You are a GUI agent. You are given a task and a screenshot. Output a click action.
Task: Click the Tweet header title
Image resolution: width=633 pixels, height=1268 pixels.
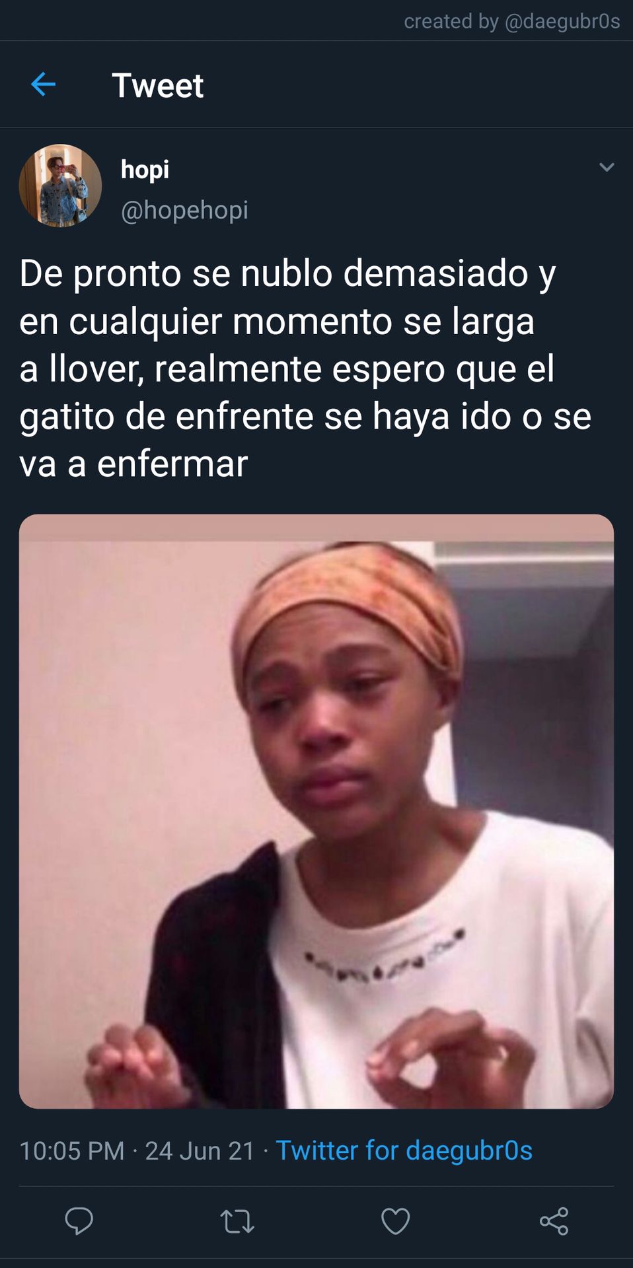[x=157, y=85]
